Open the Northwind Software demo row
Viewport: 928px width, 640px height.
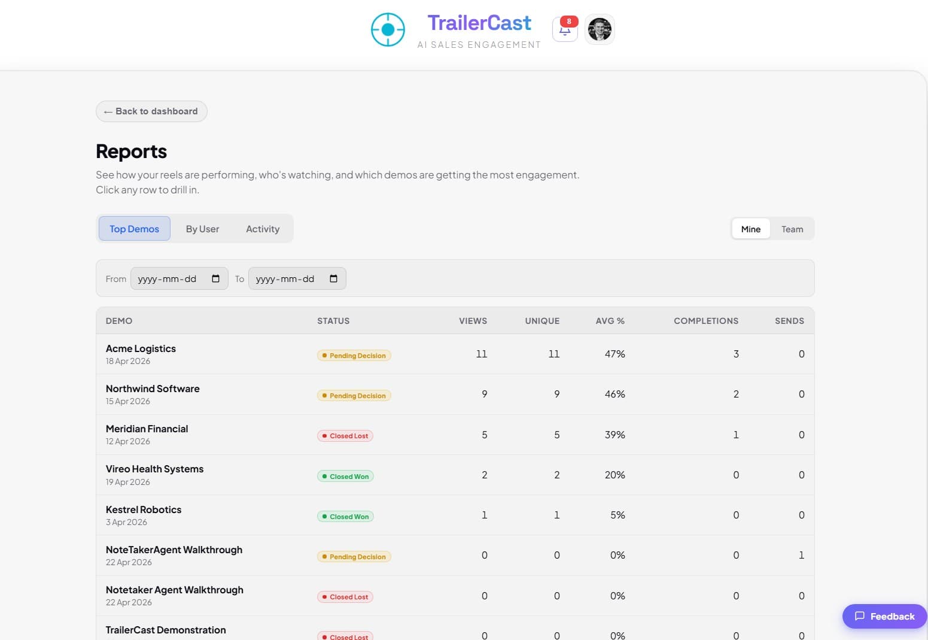pos(455,395)
